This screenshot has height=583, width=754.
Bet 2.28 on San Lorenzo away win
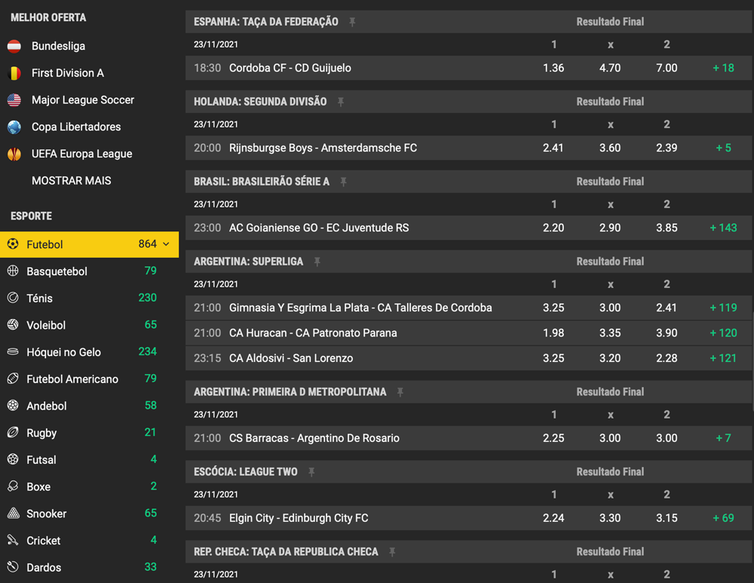coord(667,358)
